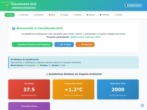This screenshot has height=110, width=147.
Task: Switch to the Cuestionario tab
Action: pyautogui.click(x=23, y=15)
